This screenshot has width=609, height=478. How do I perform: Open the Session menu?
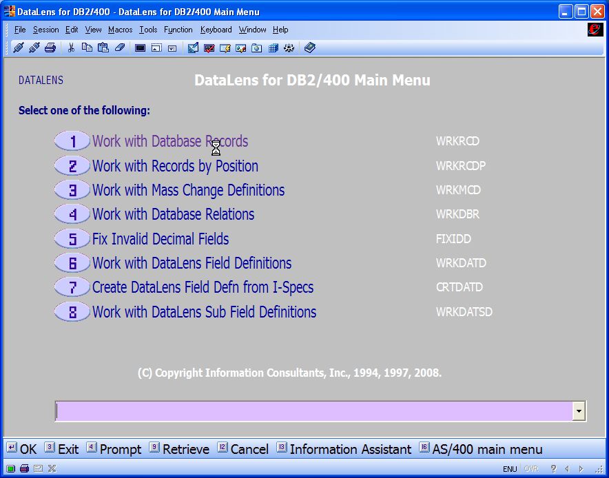click(45, 30)
